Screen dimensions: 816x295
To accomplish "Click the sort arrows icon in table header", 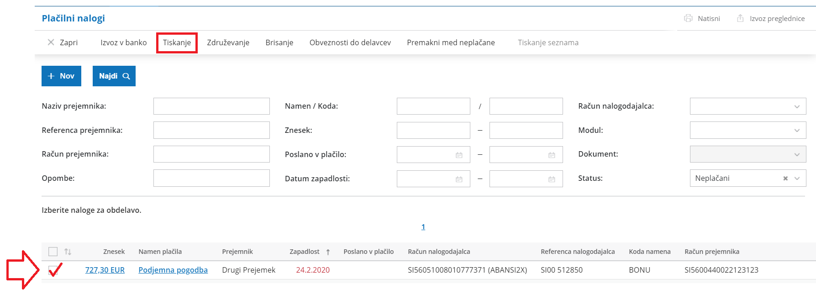I will (x=68, y=252).
